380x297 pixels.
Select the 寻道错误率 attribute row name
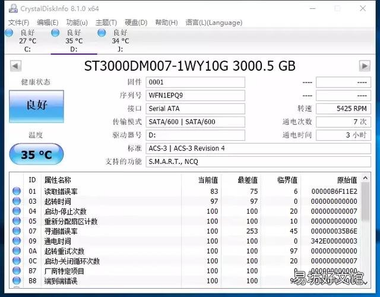61,231
